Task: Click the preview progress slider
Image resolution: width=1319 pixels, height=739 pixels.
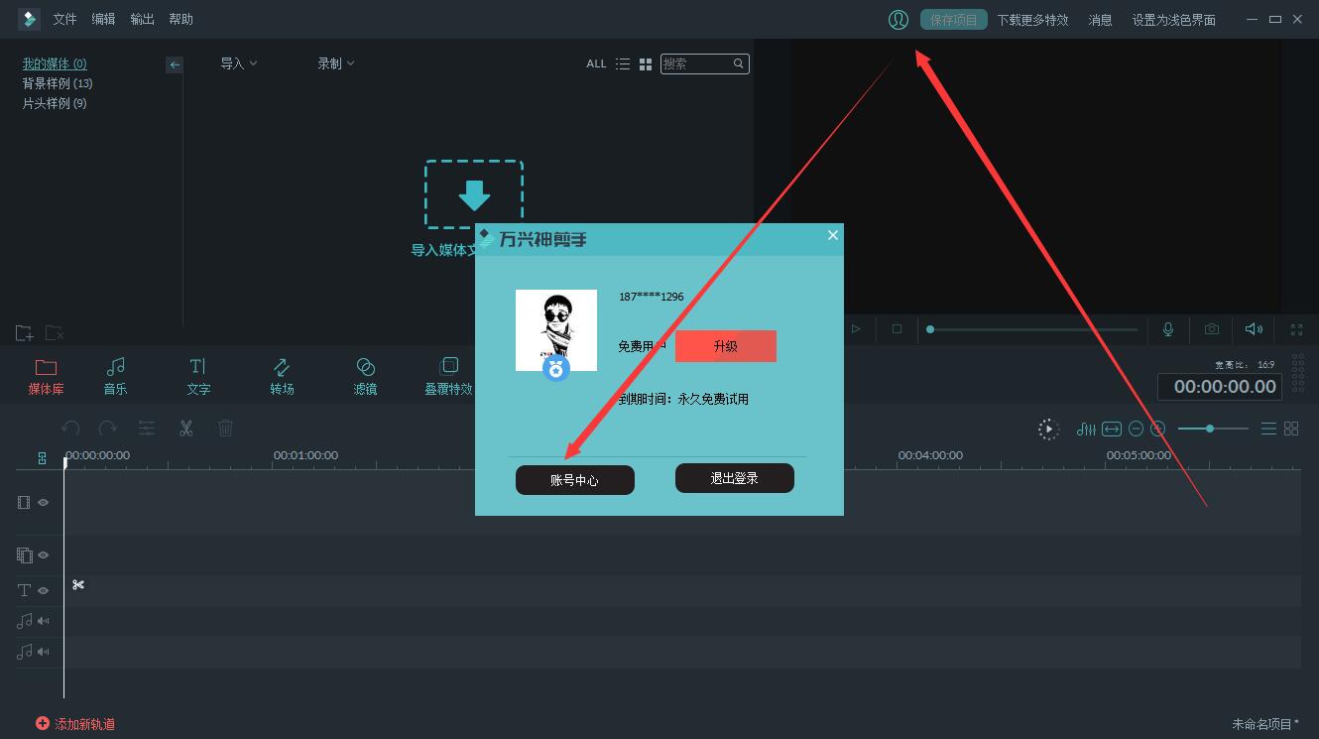Action: pos(1032,329)
